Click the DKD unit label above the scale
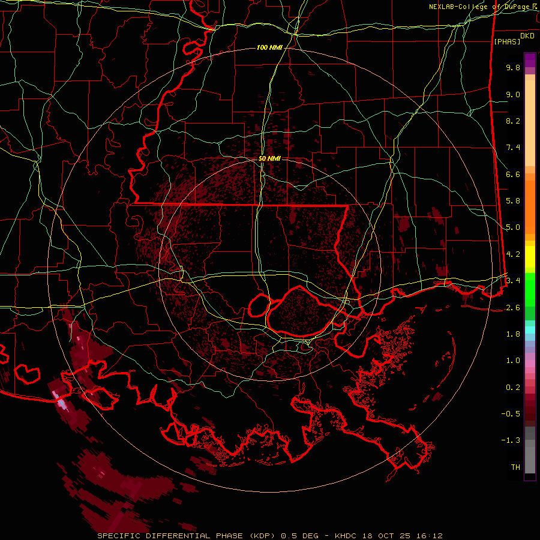The height and width of the screenshot is (540, 540). [x=527, y=36]
